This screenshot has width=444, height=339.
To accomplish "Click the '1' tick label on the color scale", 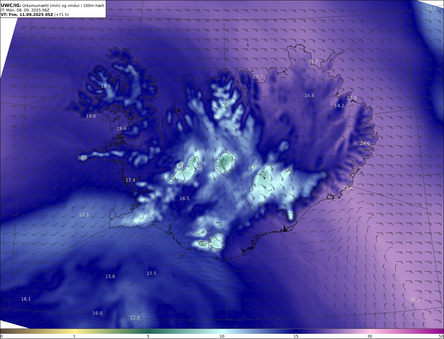I will point(74,336).
